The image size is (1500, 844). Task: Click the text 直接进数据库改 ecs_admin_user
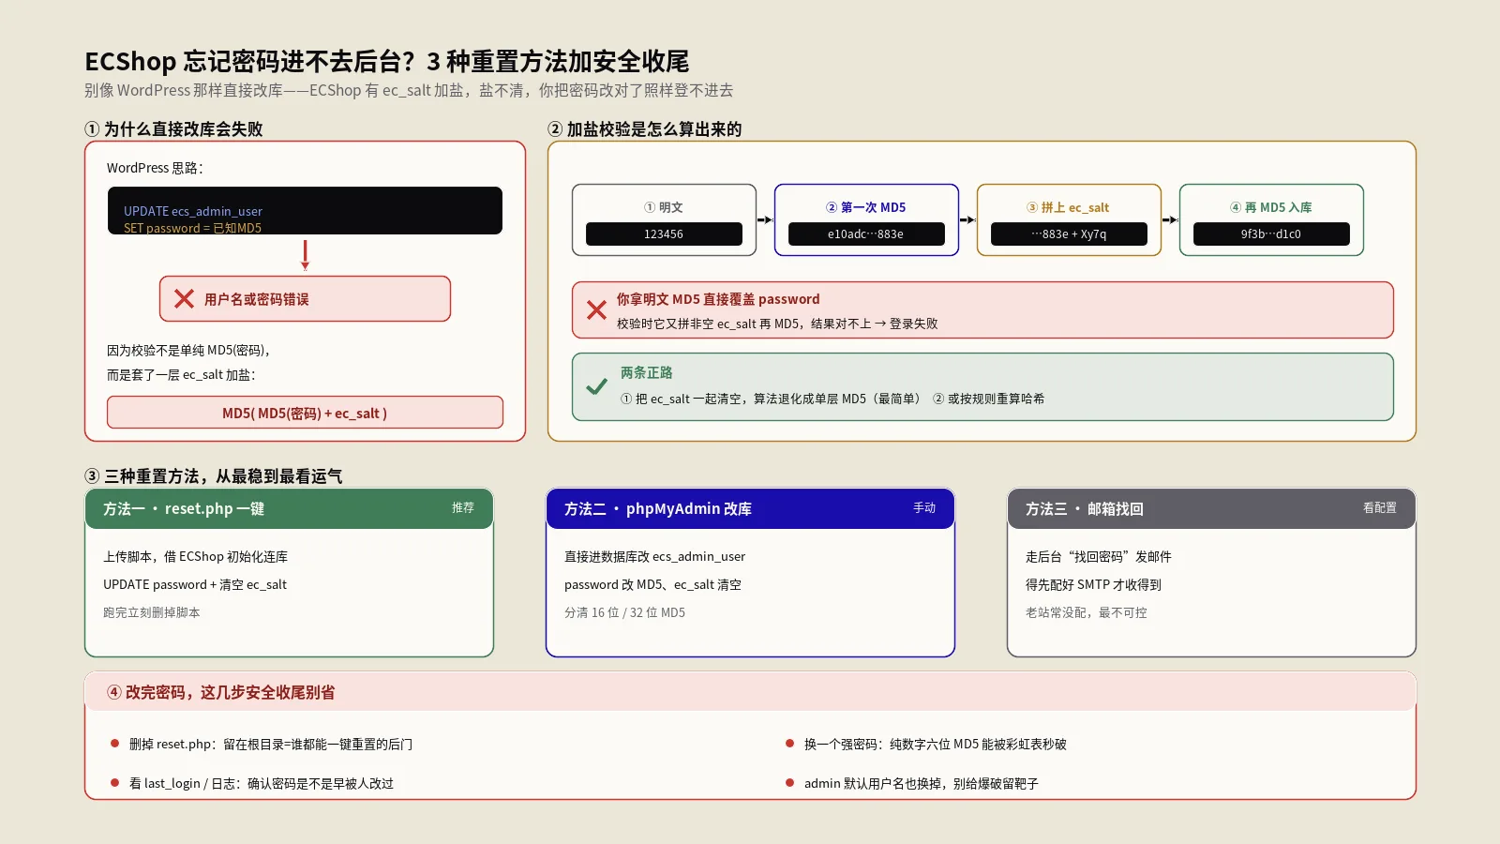pos(655,556)
